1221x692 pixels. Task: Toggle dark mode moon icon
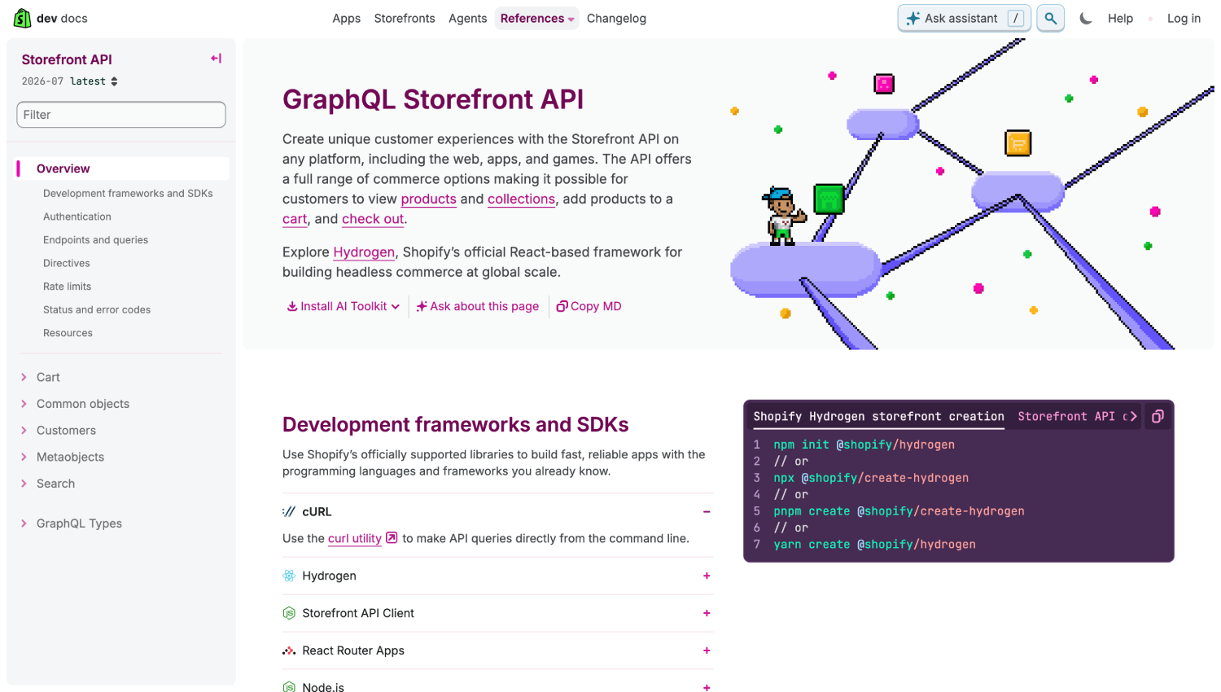(x=1085, y=18)
